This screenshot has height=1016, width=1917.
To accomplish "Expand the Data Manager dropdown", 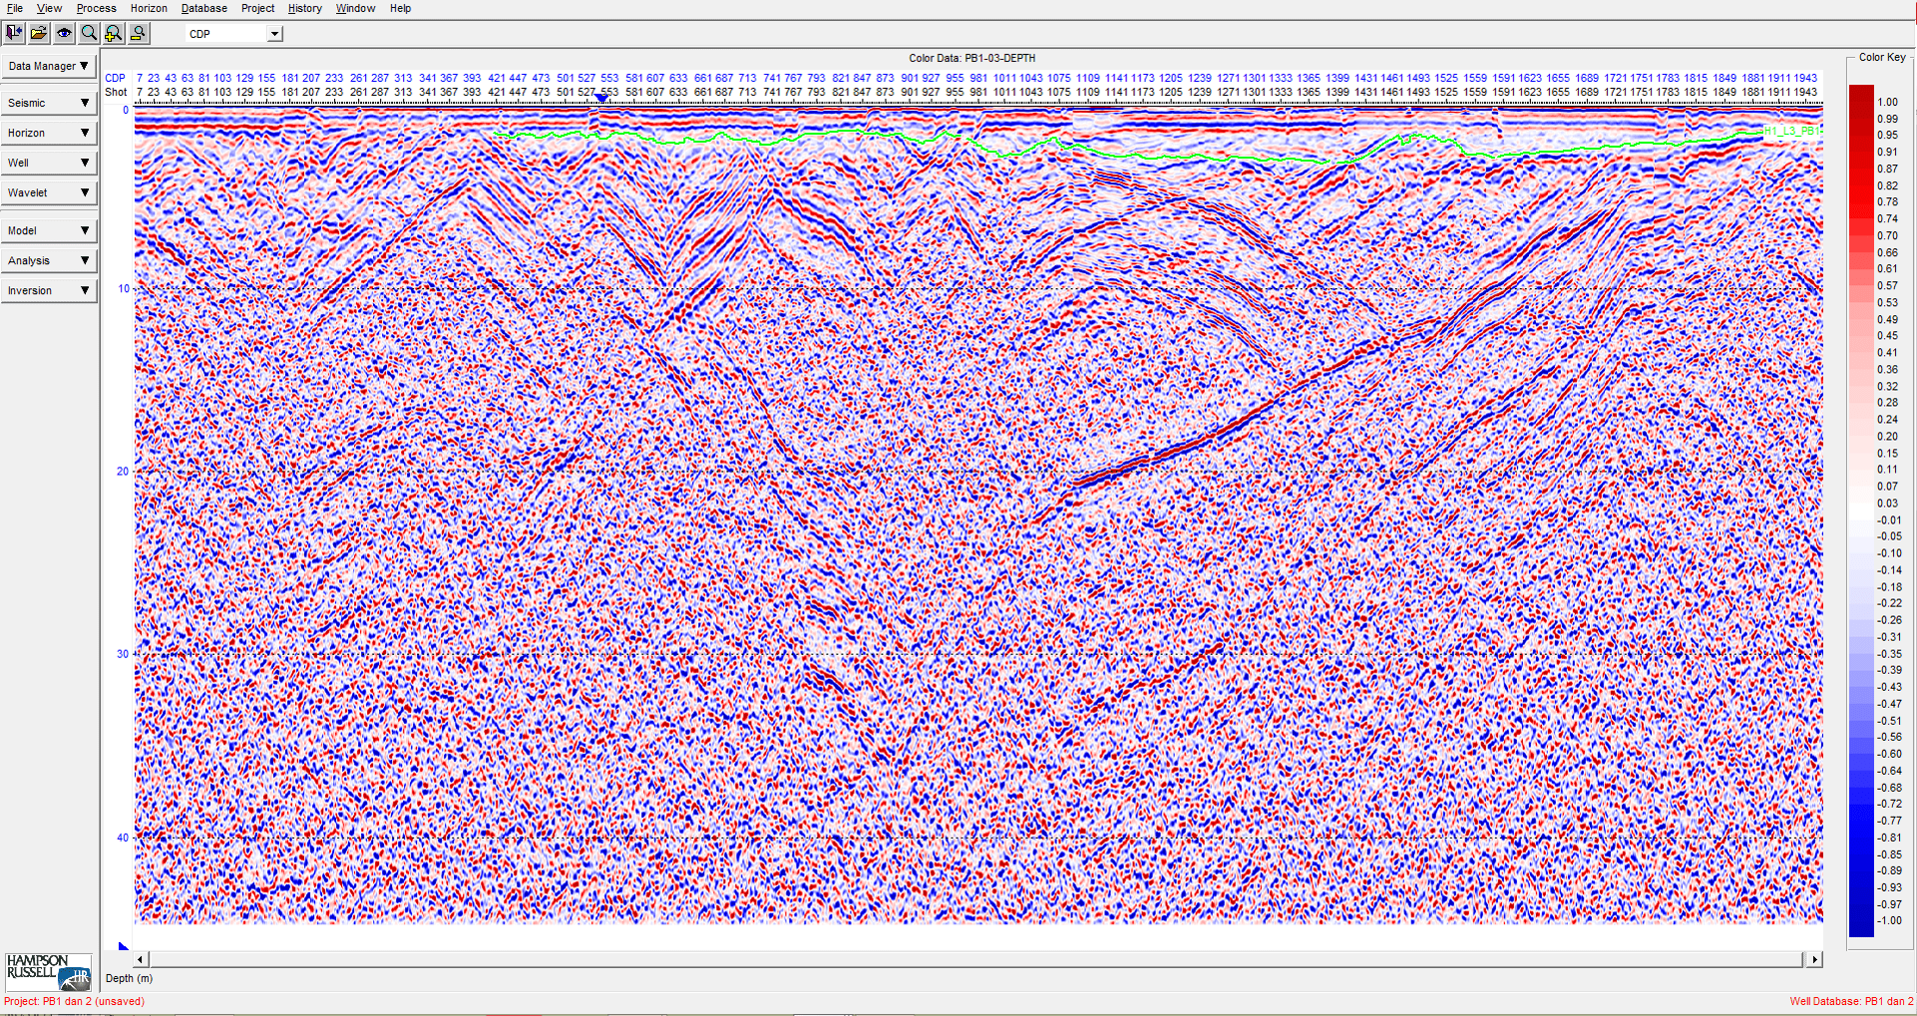I will click(x=49, y=66).
